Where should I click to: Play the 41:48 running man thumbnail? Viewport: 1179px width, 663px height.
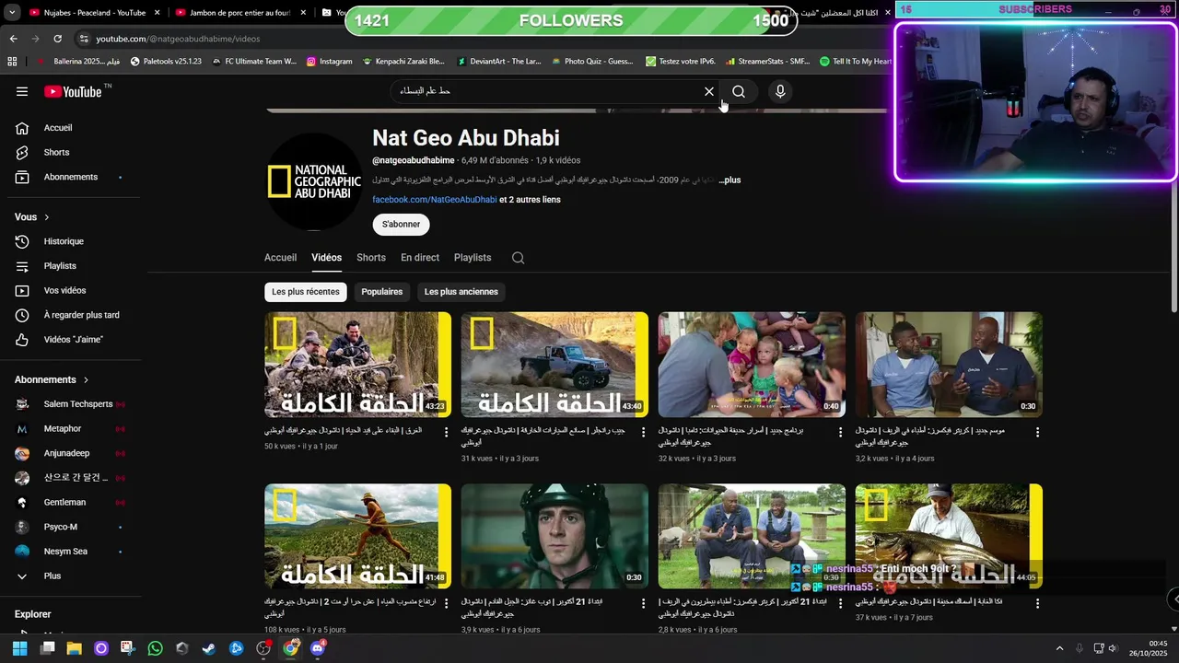pos(357,536)
